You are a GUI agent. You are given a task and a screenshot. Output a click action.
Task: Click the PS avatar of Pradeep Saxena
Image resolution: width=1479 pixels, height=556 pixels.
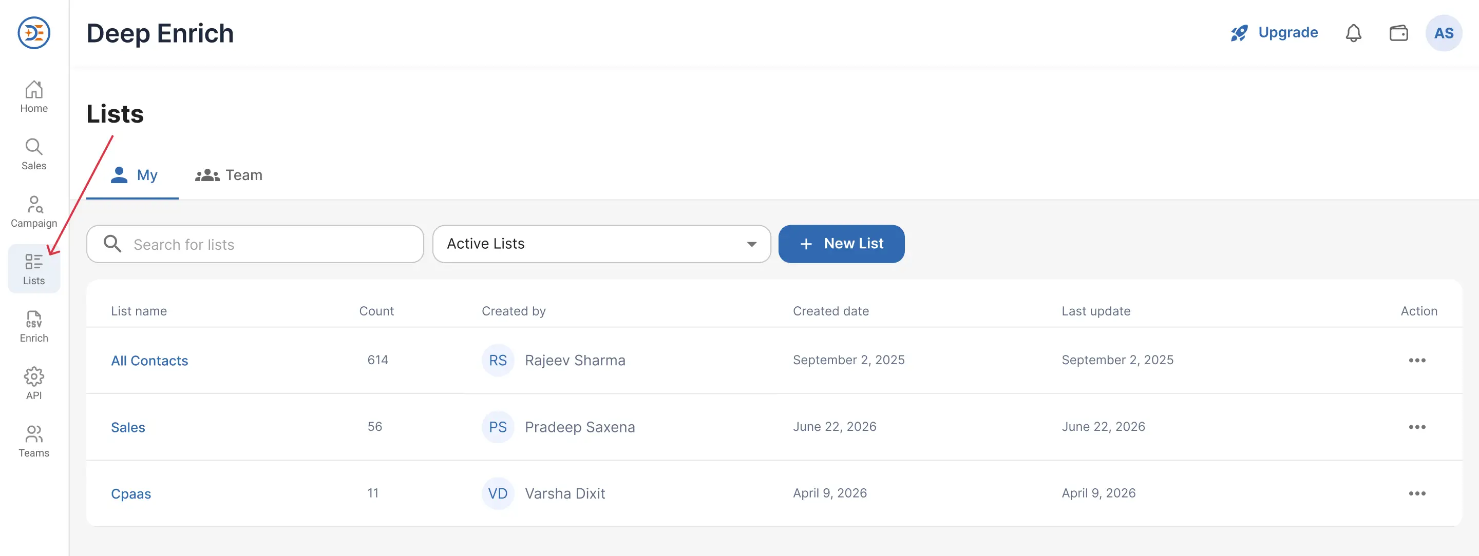[498, 427]
